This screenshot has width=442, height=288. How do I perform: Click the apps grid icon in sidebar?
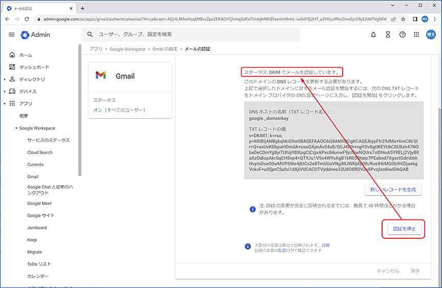(x=12, y=103)
